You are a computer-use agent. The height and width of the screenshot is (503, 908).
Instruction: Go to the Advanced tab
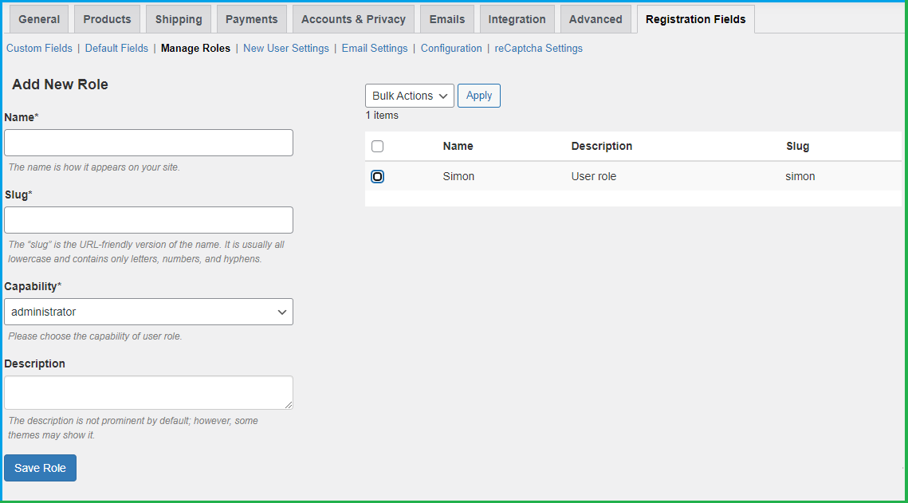(x=595, y=19)
